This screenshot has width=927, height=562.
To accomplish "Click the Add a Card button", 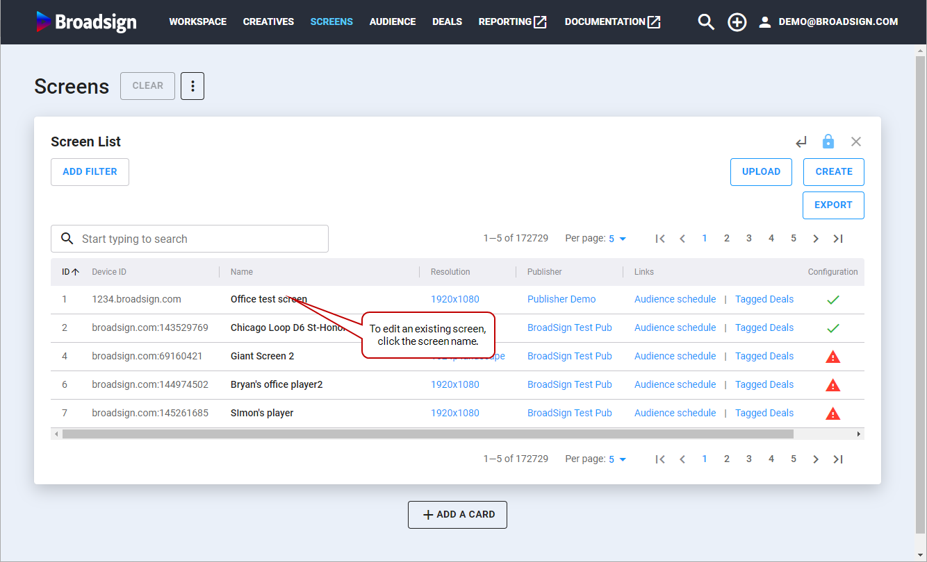I will point(457,515).
